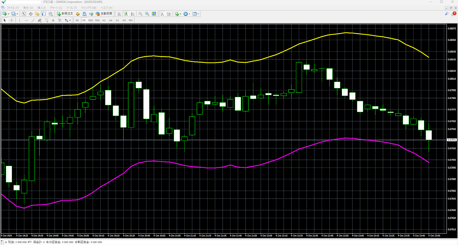The width and height of the screenshot is (458, 245).
Task: Select the arrows drawing tool
Action: pos(66,20)
